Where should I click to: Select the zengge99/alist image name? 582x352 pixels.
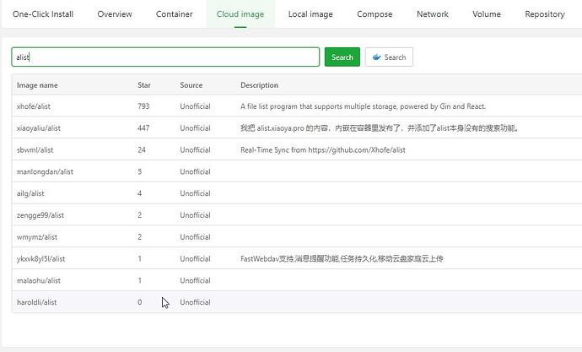click(40, 215)
